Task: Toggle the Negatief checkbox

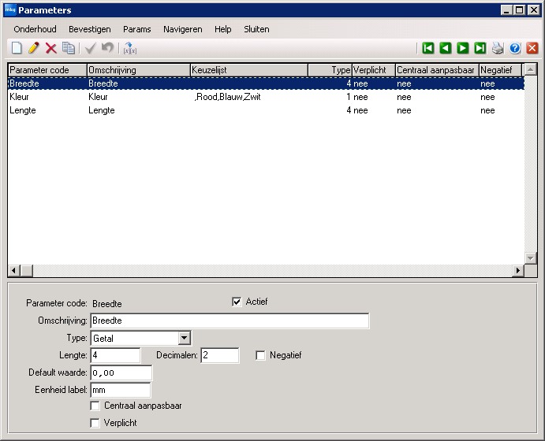Action: click(x=260, y=355)
